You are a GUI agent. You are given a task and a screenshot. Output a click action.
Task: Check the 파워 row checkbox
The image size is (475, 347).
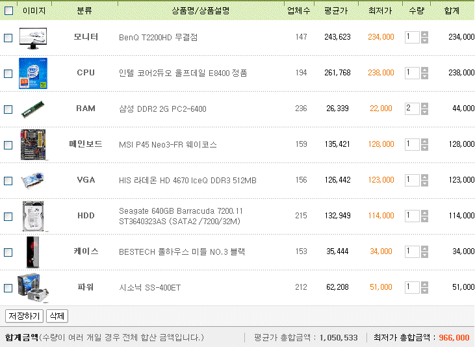point(8,288)
